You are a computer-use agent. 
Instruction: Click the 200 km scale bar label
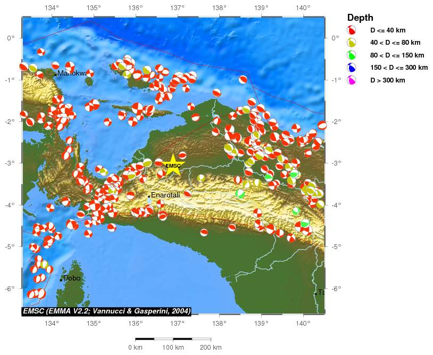coord(211,347)
